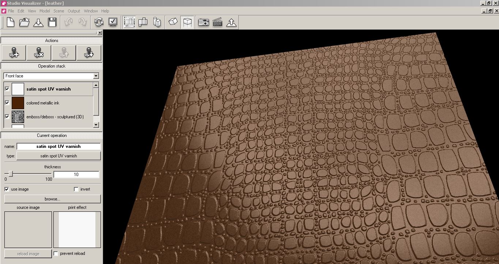The width and height of the screenshot is (499, 264).
Task: Click the export up-arrow toolbar icon
Action: click(x=231, y=22)
